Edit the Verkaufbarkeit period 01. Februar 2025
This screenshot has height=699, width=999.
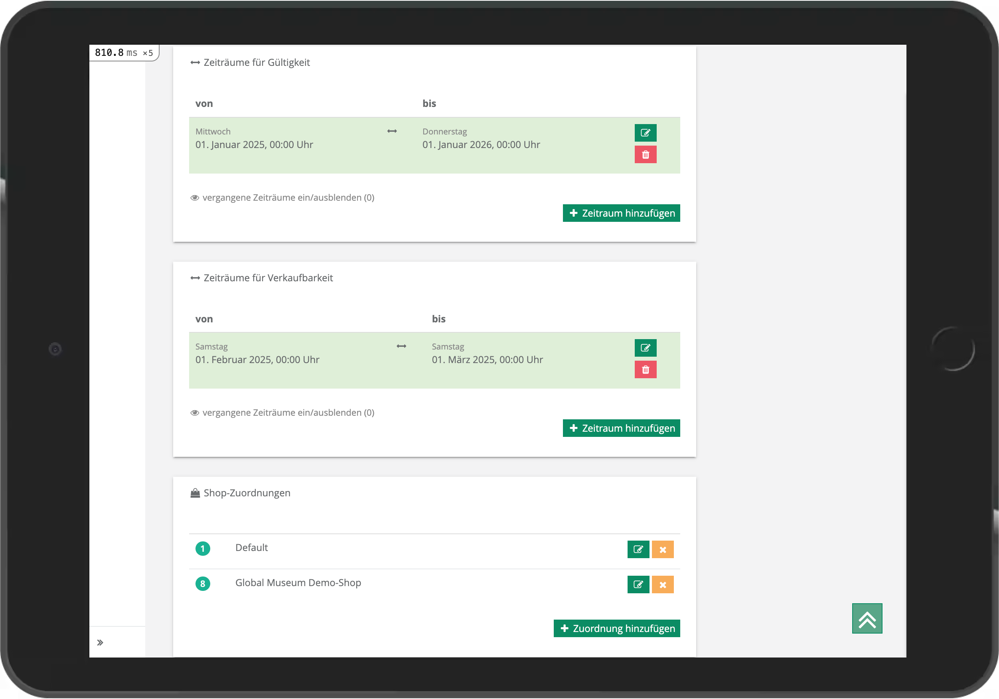pos(645,348)
